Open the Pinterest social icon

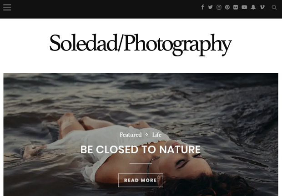(x=227, y=7)
